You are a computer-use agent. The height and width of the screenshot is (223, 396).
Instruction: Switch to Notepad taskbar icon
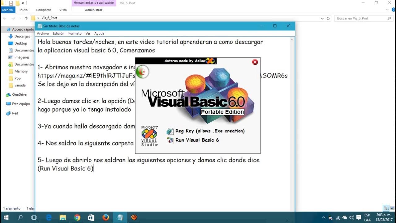click(x=120, y=217)
